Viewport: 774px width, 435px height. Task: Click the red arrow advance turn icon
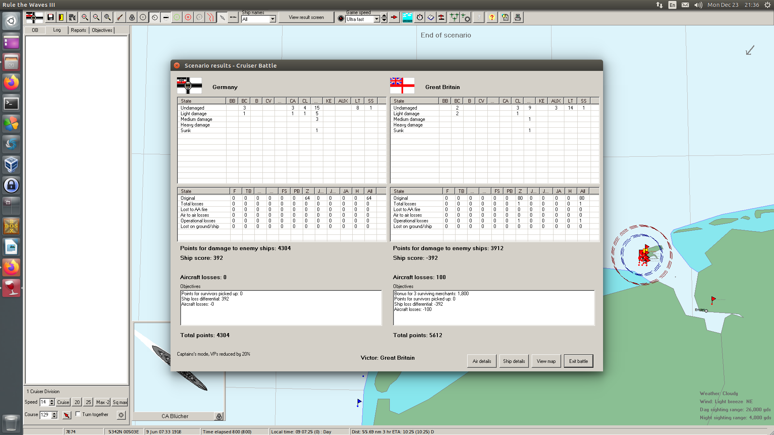pyautogui.click(x=394, y=17)
